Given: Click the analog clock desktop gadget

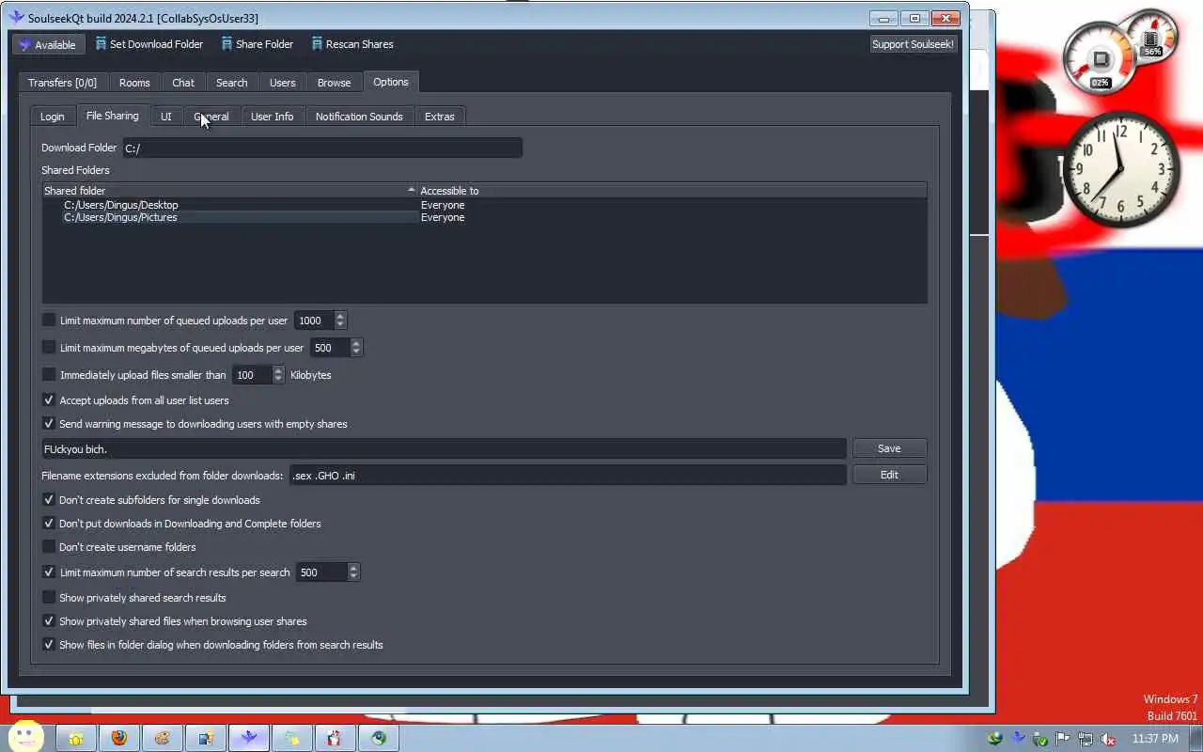Looking at the screenshot, I should coord(1120,170).
